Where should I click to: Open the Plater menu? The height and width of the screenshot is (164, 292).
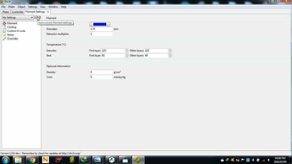coord(11,7)
